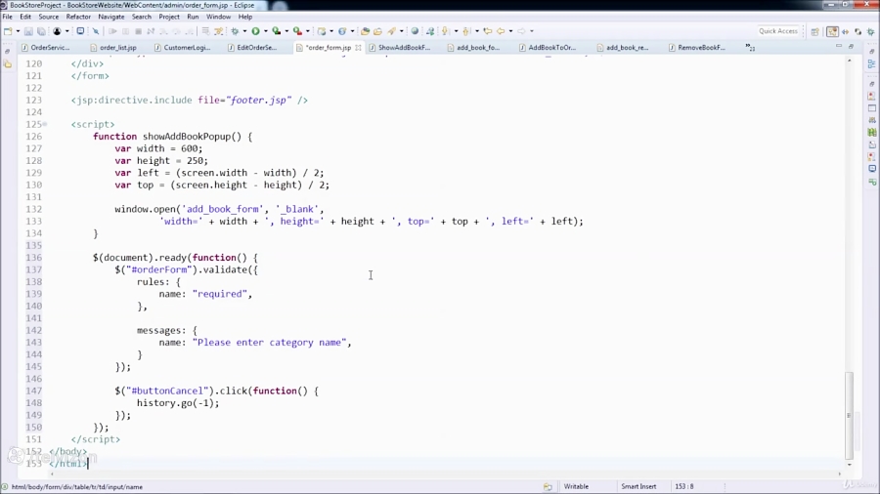
Task: Click the Open Task folder icon
Action: (x=377, y=31)
